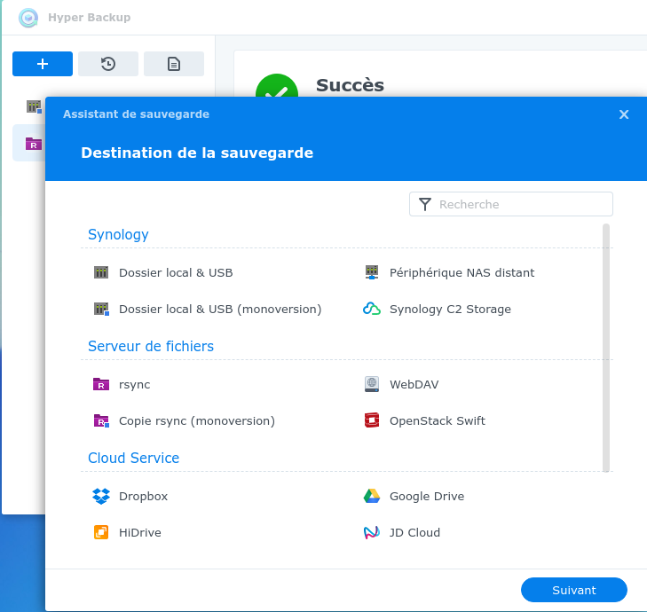
Task: Click the Hyper Backup app logo
Action: (28, 18)
